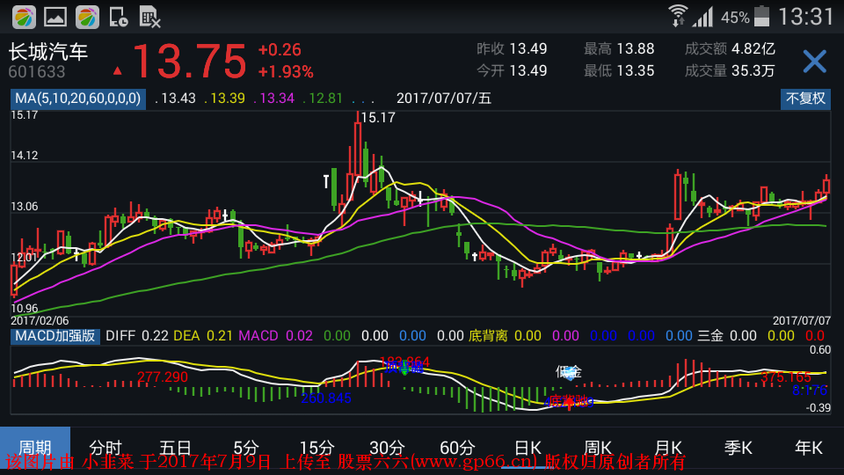Screen dimensions: 844x475
Task: Switch to the 周K weekly chart tab
Action: [x=598, y=448]
